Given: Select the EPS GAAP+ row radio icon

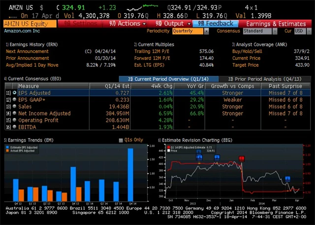Looking at the screenshot, I should pyautogui.click(x=14, y=99).
